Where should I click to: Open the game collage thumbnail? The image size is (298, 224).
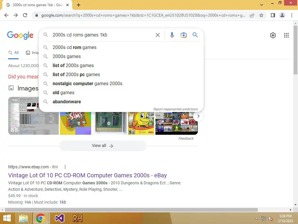pyautogui.click(x=177, y=123)
